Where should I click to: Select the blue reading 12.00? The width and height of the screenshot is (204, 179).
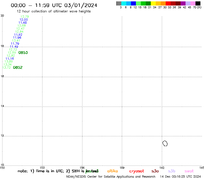[x=23, y=20]
